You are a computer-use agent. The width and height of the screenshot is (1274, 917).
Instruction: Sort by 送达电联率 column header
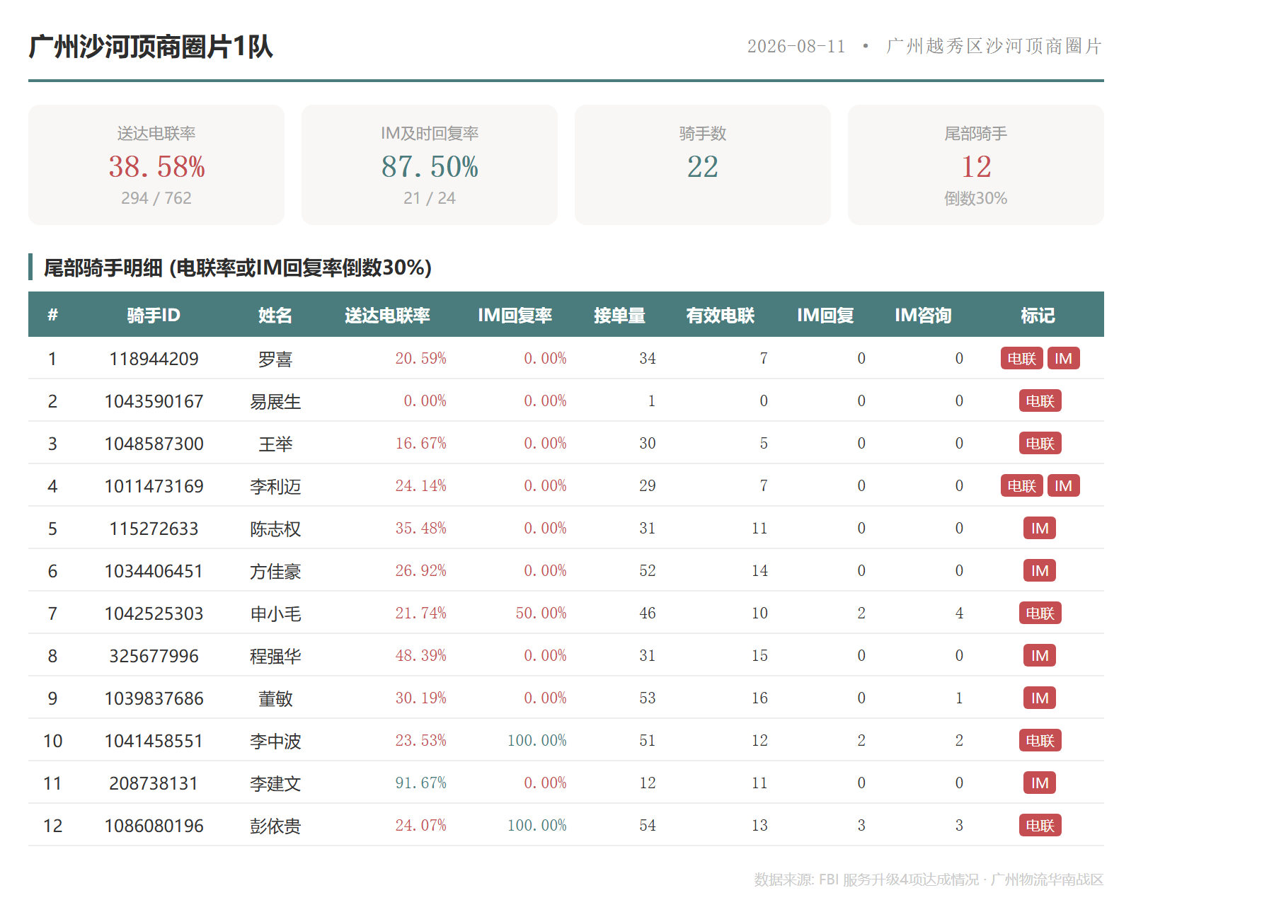[387, 315]
